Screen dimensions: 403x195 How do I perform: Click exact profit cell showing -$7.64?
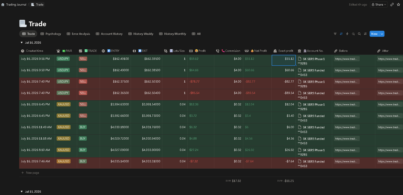(284, 163)
